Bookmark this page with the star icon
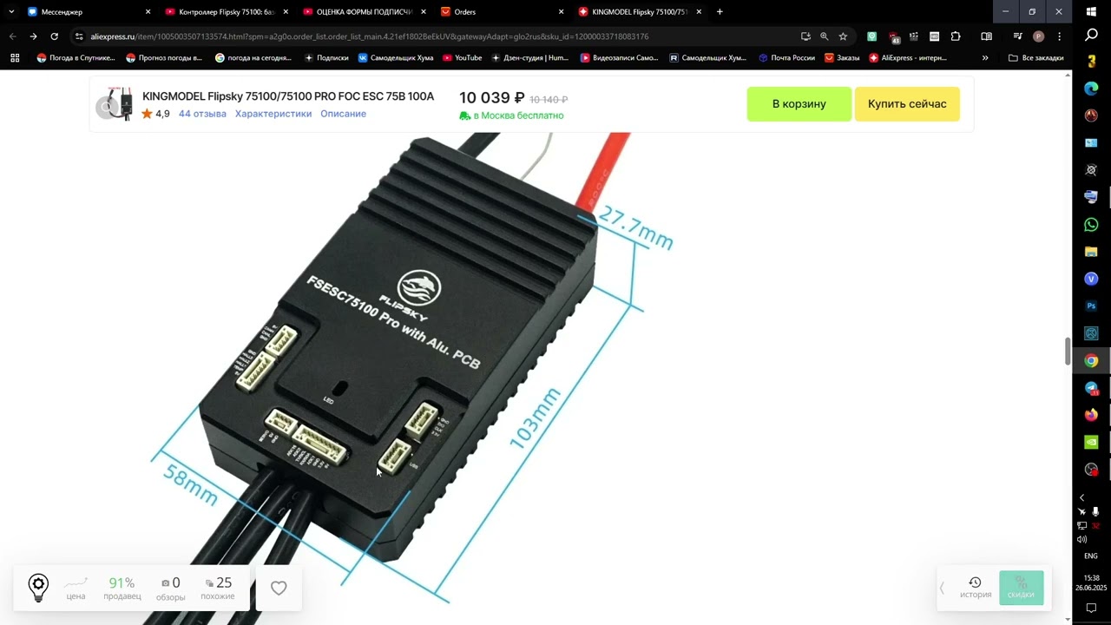 tap(843, 36)
